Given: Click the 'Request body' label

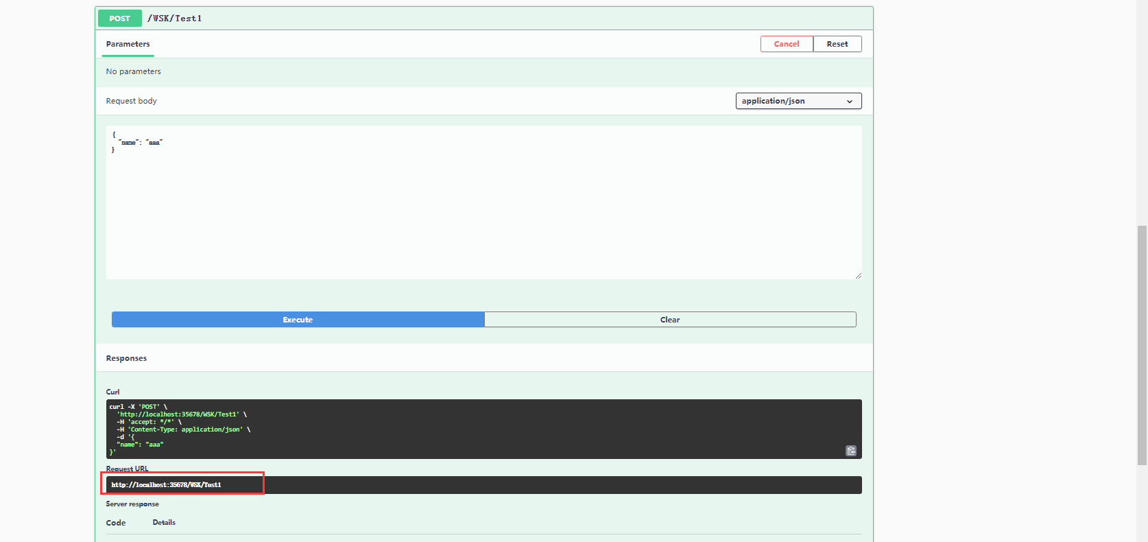Looking at the screenshot, I should (x=131, y=101).
